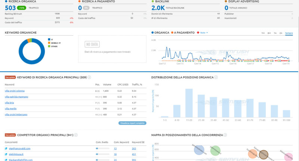Toggle the Organica series in trend chart
This screenshot has width=299, height=161.
coord(160,33)
